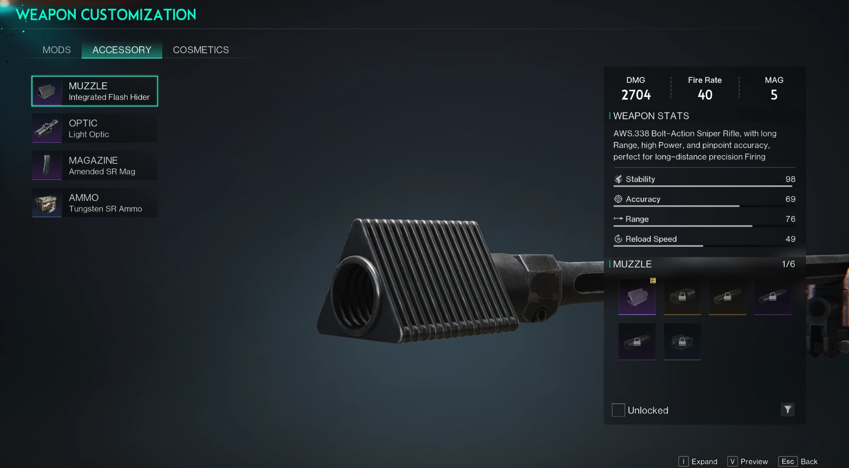Click the second locked muzzle attachment

(x=682, y=296)
